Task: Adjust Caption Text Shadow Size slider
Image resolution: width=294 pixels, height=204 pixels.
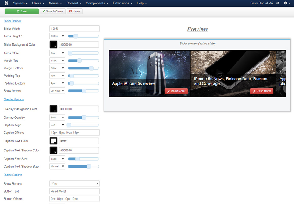Action: coord(84,166)
